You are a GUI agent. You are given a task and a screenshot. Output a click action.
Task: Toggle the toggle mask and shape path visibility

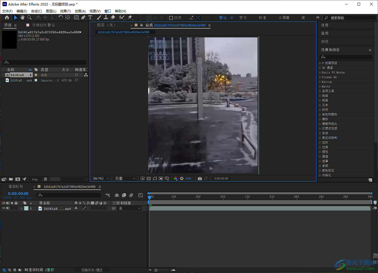pyautogui.click(x=155, y=179)
